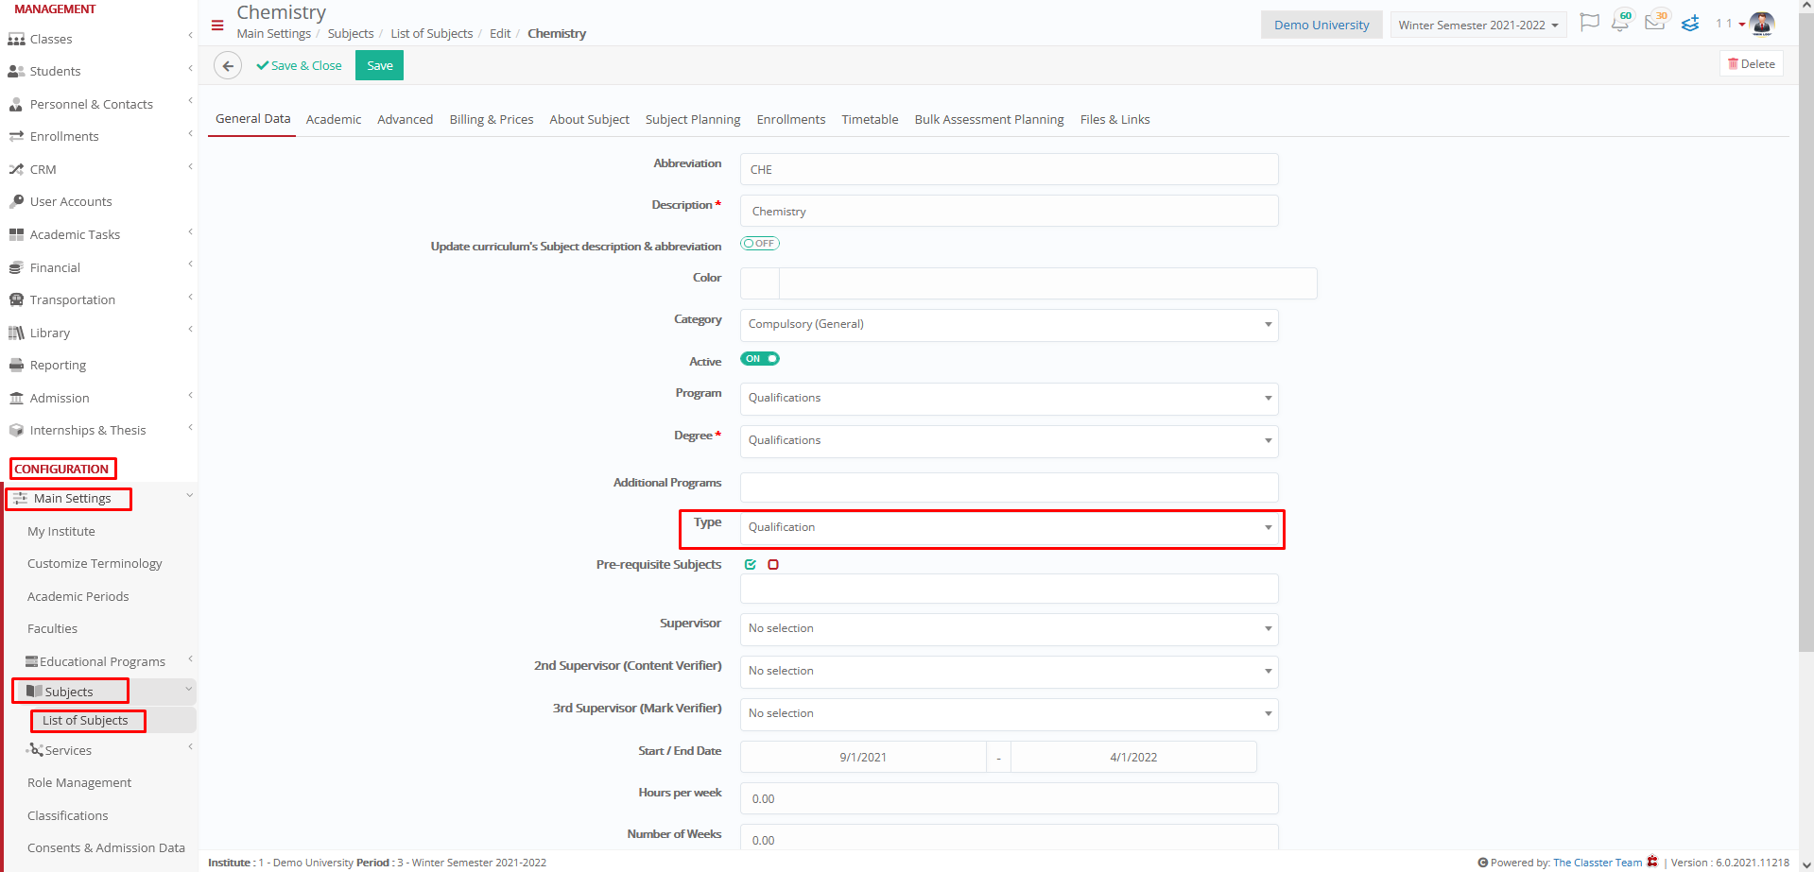1814x872 pixels.
Task: Click the Transportation bus icon
Action: pyautogui.click(x=16, y=300)
